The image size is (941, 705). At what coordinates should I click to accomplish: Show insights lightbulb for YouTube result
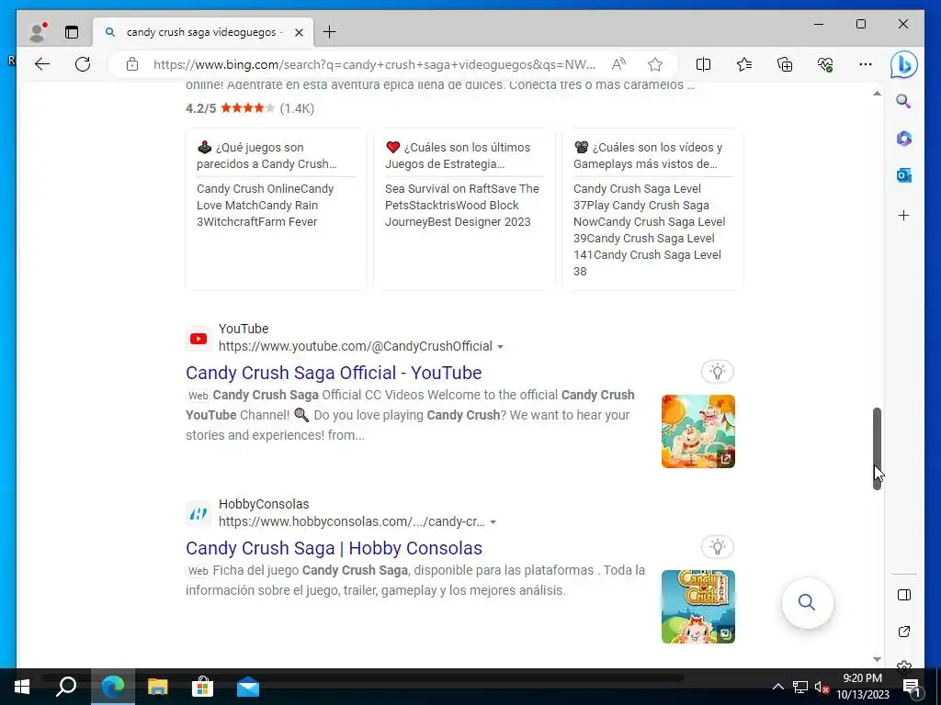(718, 372)
